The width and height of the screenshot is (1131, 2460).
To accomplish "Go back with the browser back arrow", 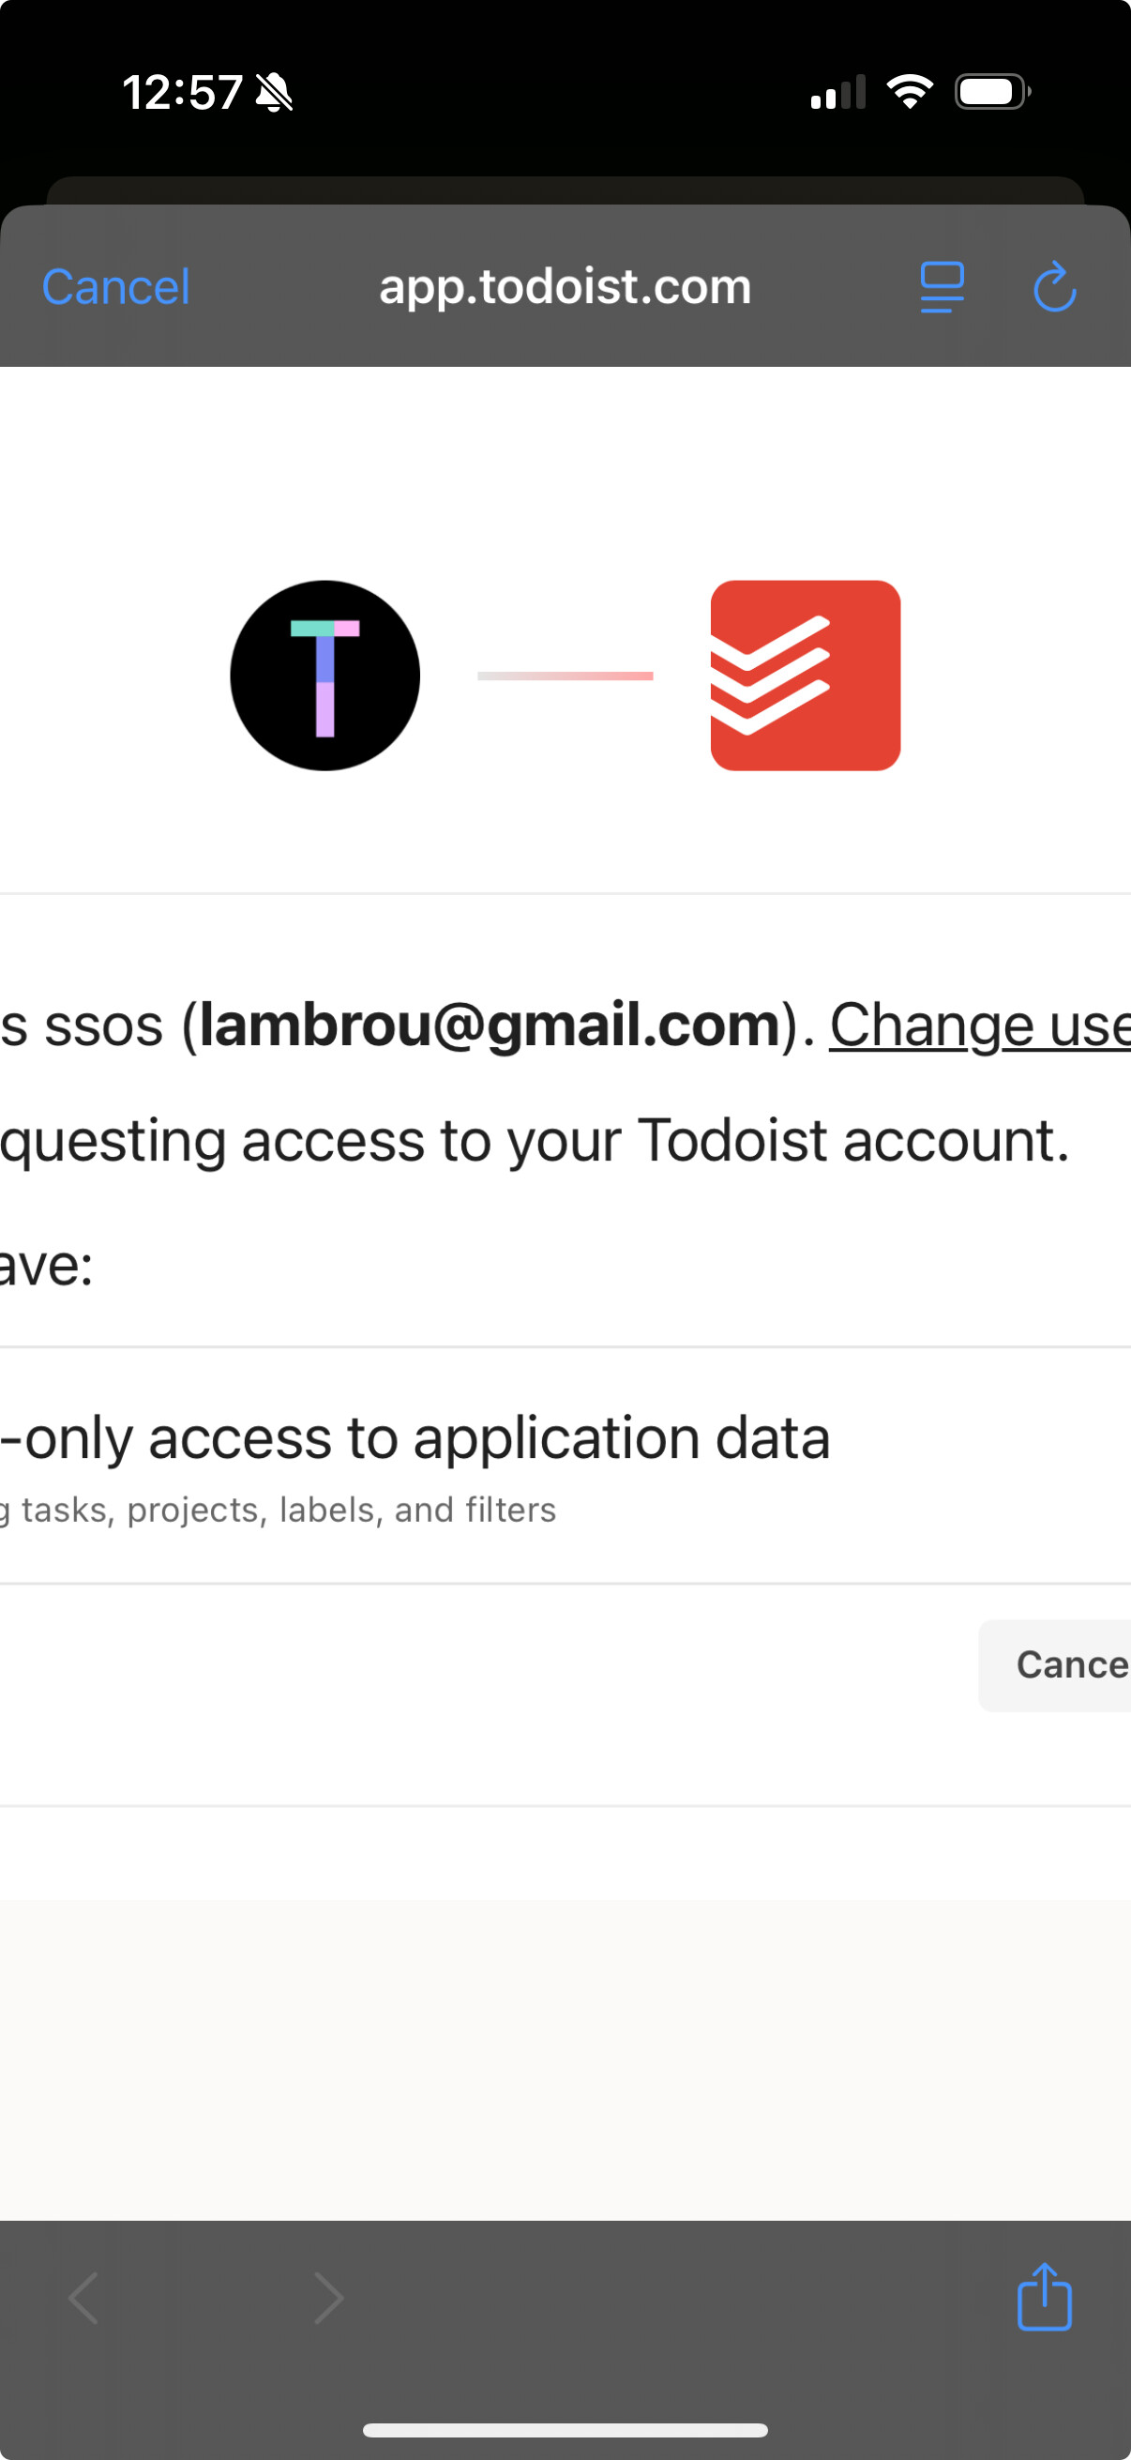I will coord(84,2298).
